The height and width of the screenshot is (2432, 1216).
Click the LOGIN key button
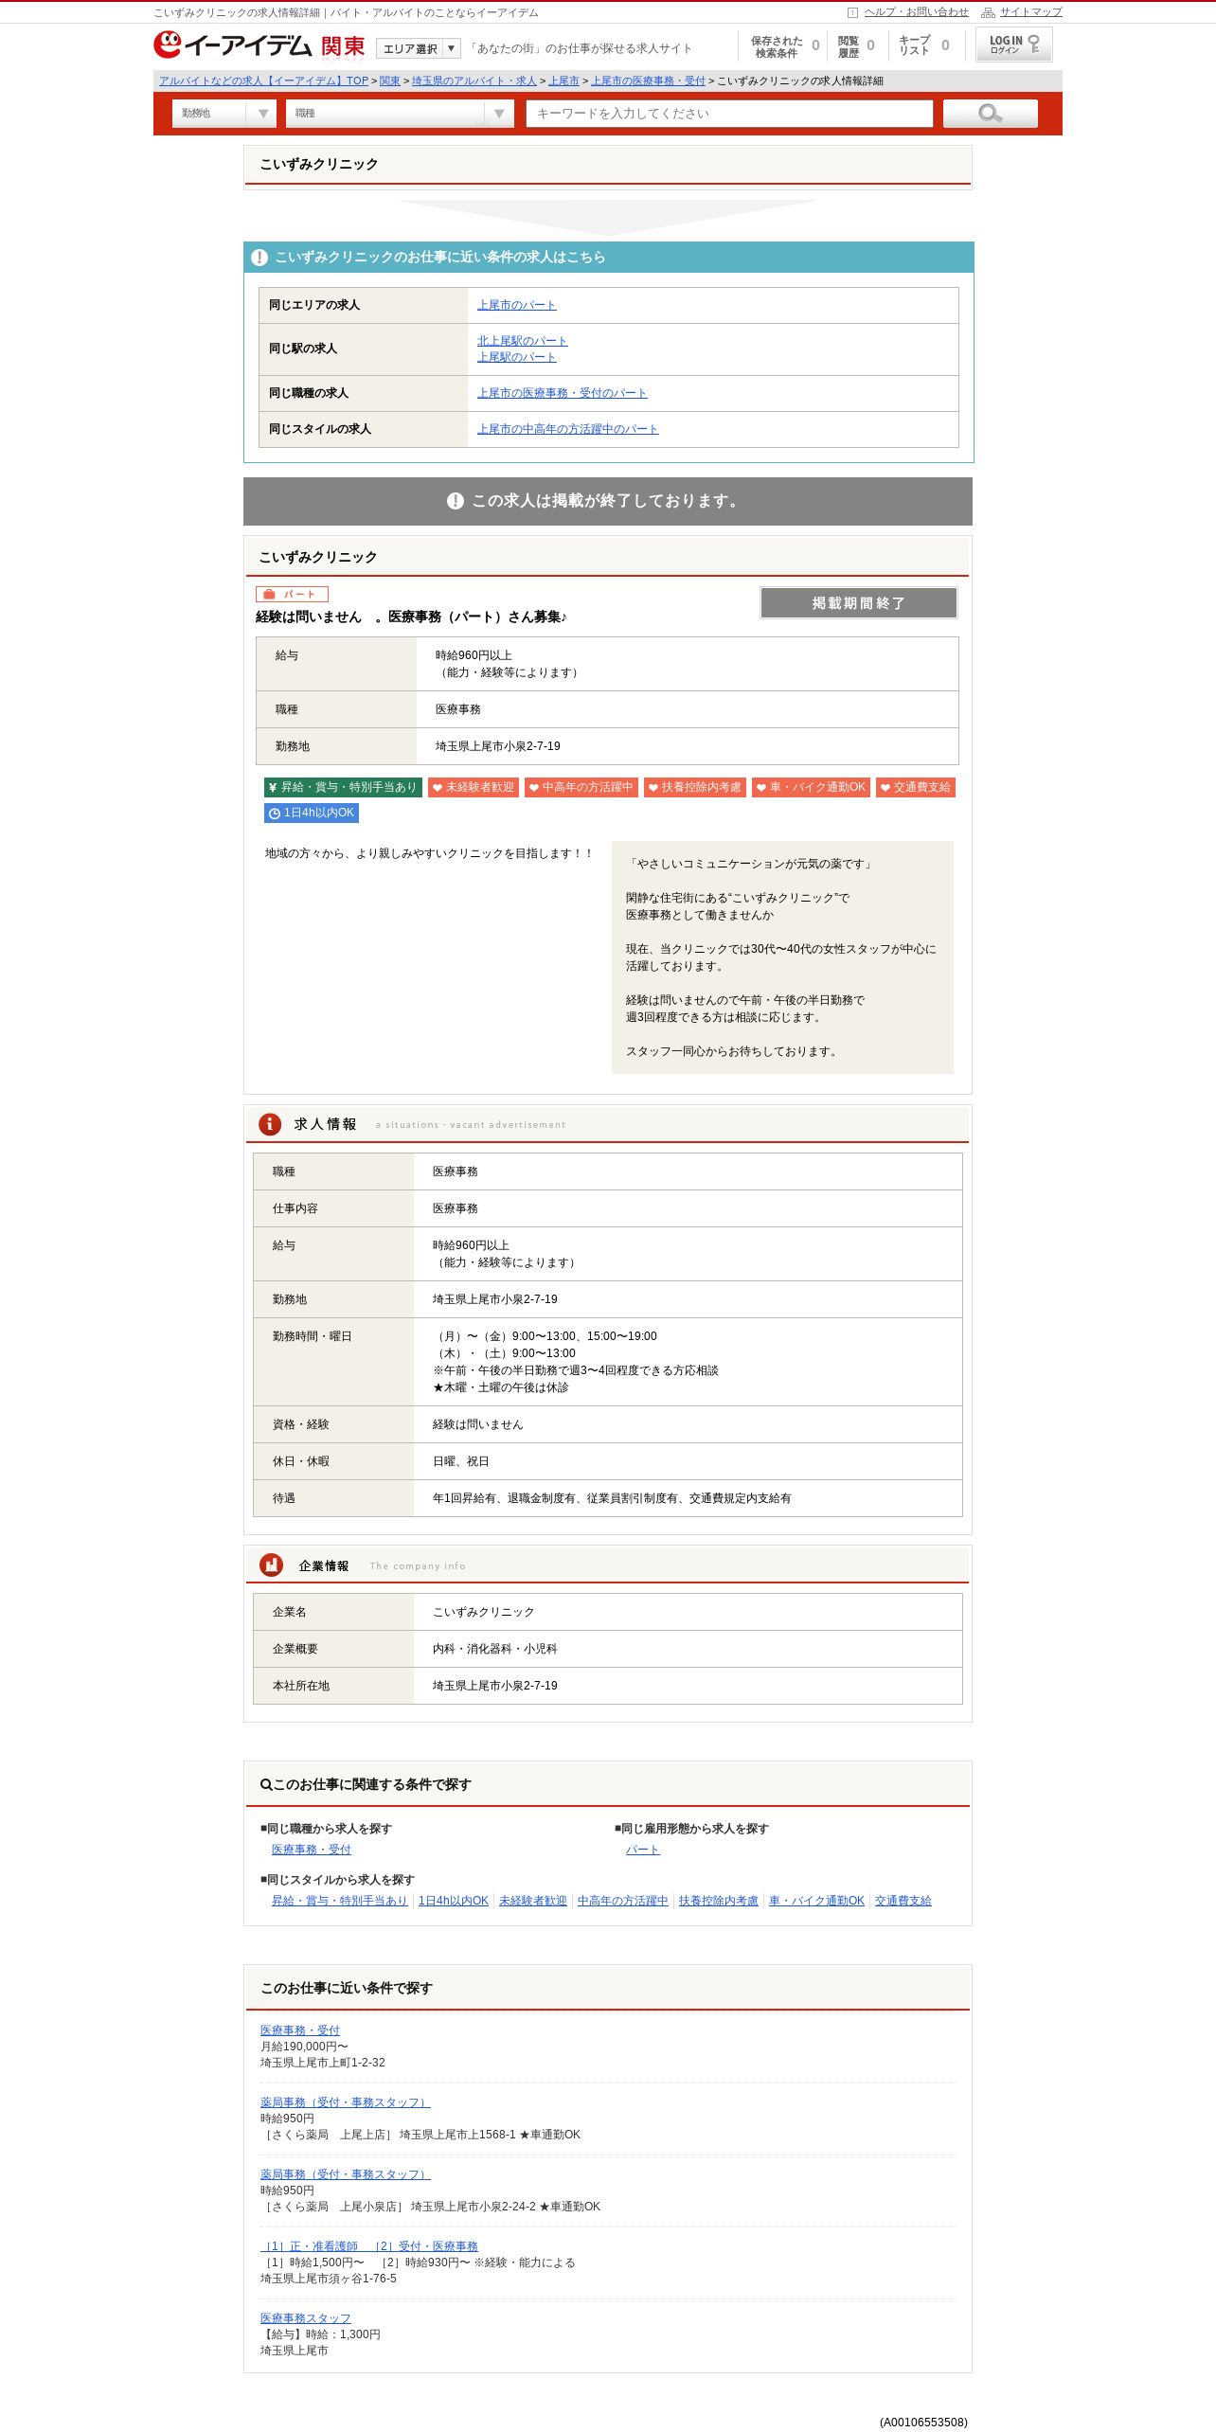tap(1014, 45)
